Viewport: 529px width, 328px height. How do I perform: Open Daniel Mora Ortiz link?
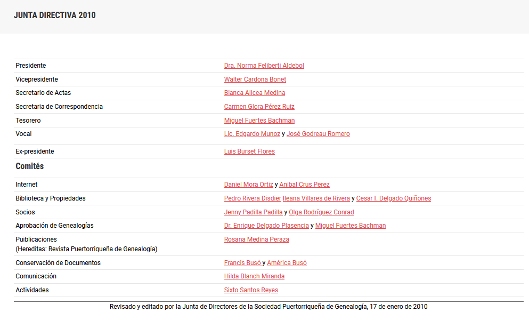coord(248,185)
